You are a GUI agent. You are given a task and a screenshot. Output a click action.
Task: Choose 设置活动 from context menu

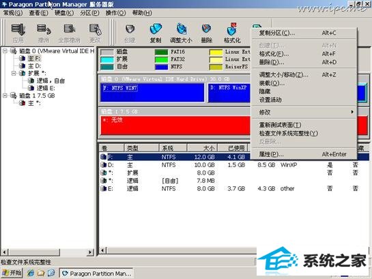coord(304,100)
